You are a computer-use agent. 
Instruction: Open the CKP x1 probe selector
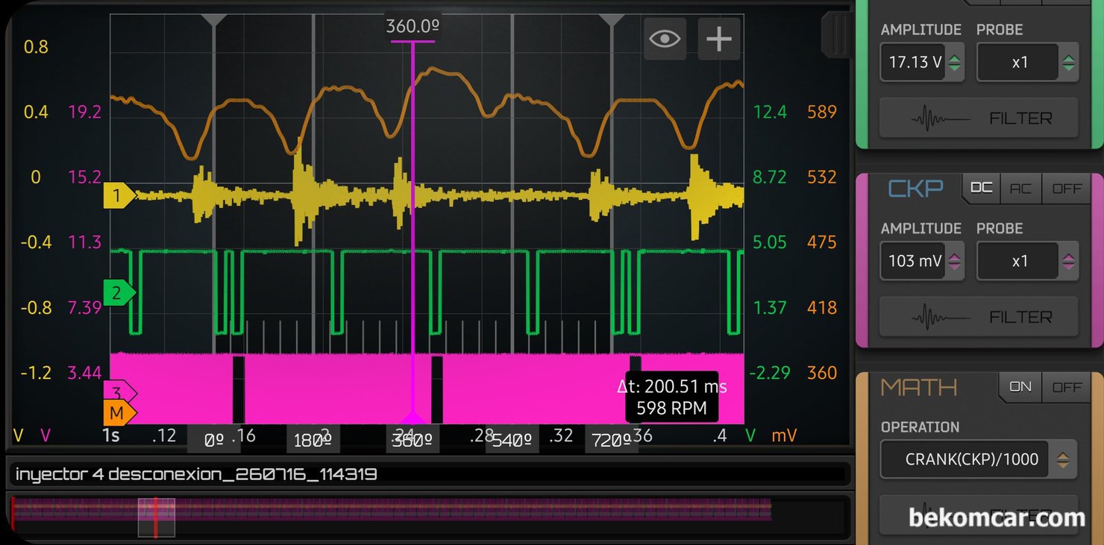[x=1027, y=262]
